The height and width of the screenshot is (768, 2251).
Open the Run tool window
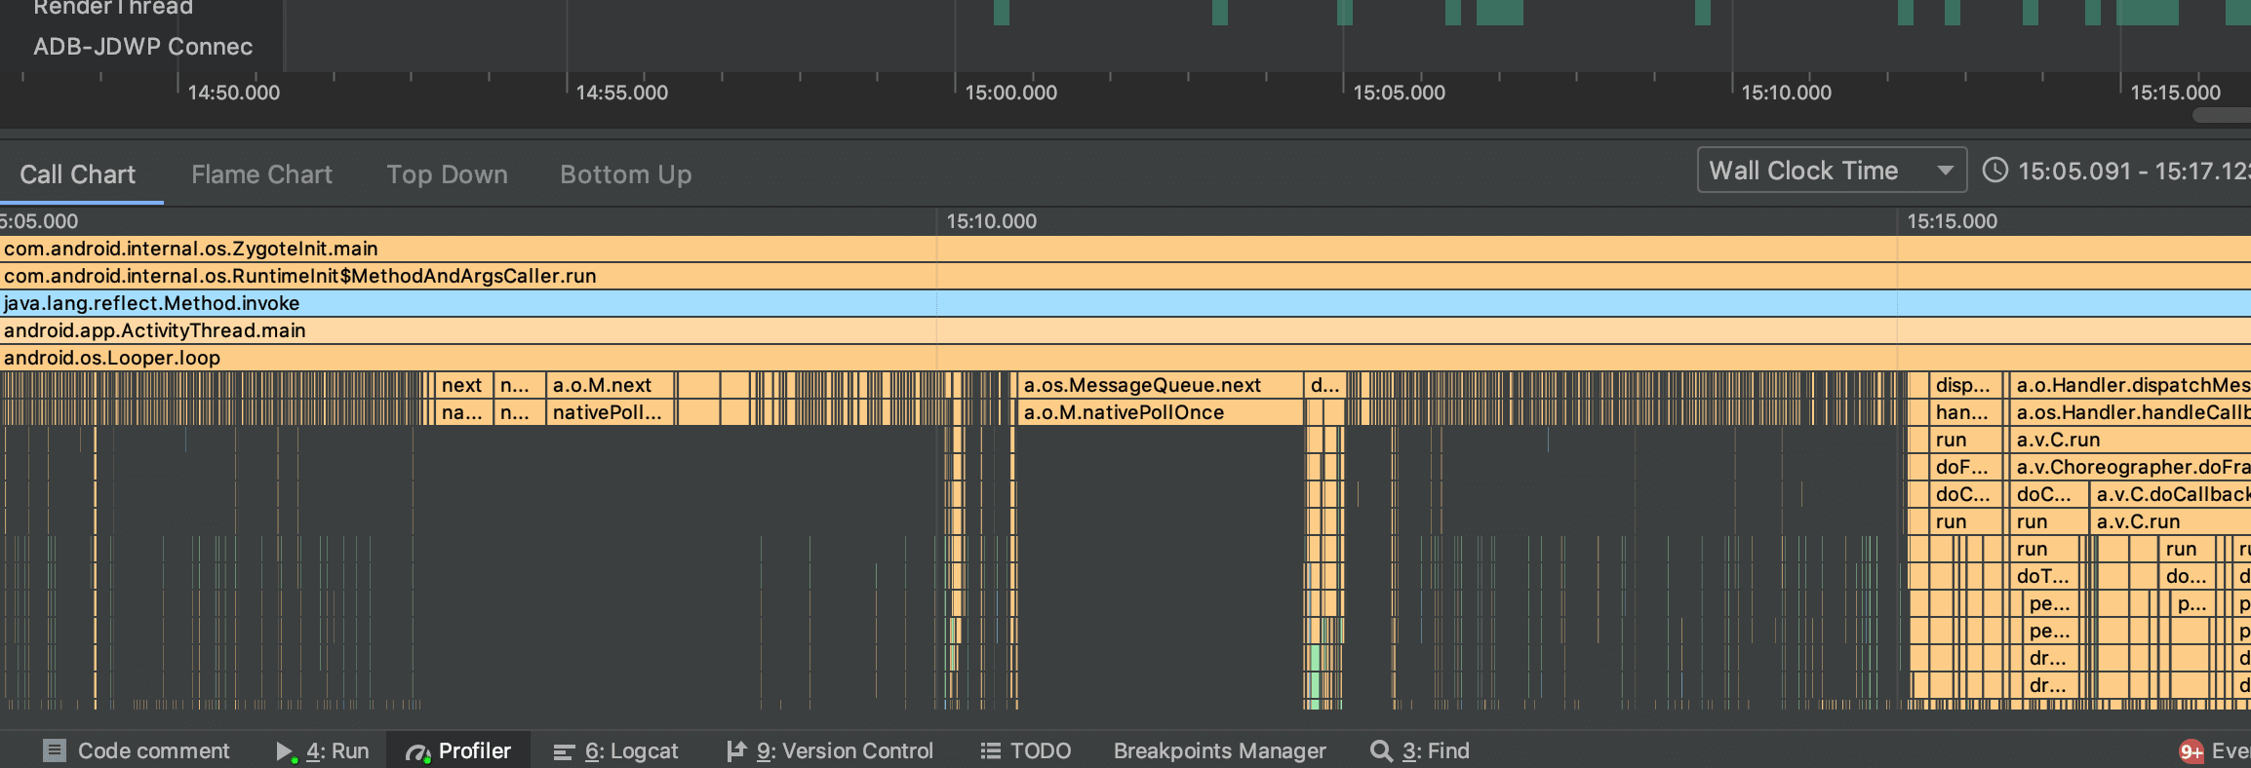tap(324, 750)
